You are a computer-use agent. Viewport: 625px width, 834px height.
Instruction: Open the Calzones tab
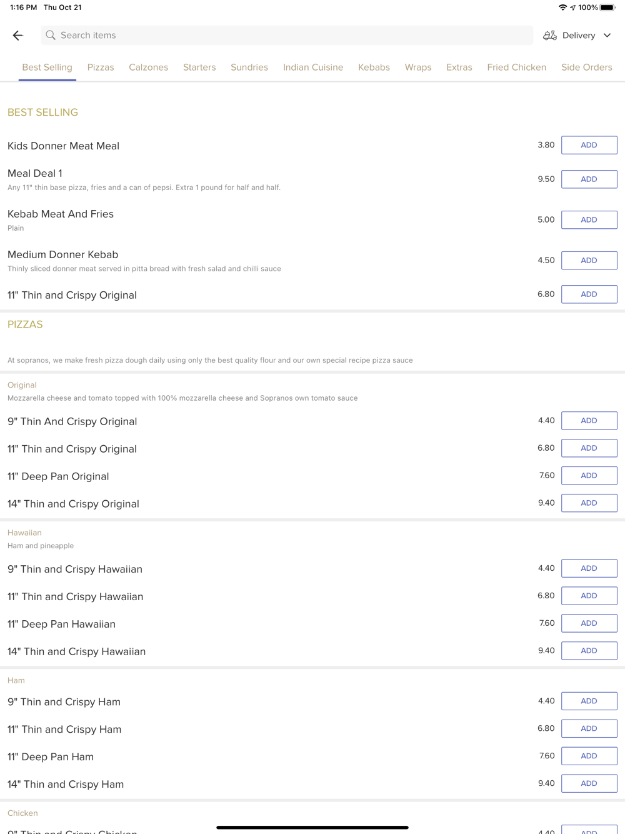[148, 68]
